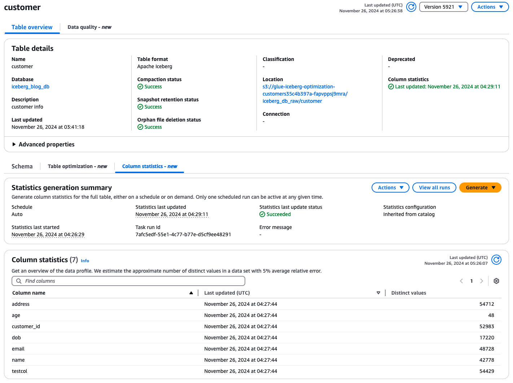
Task: Click the View all runs button
Action: click(x=434, y=188)
